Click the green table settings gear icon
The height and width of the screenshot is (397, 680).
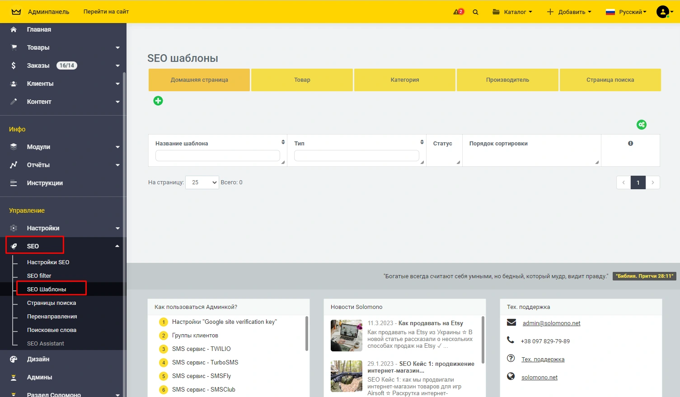641,125
